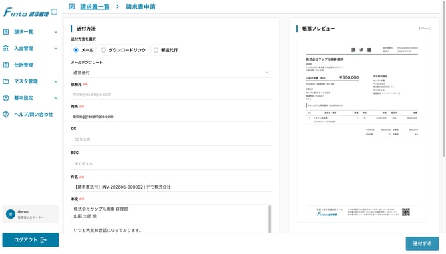
Task: Expand the 基本設定 menu chevron
Action: [56, 98]
